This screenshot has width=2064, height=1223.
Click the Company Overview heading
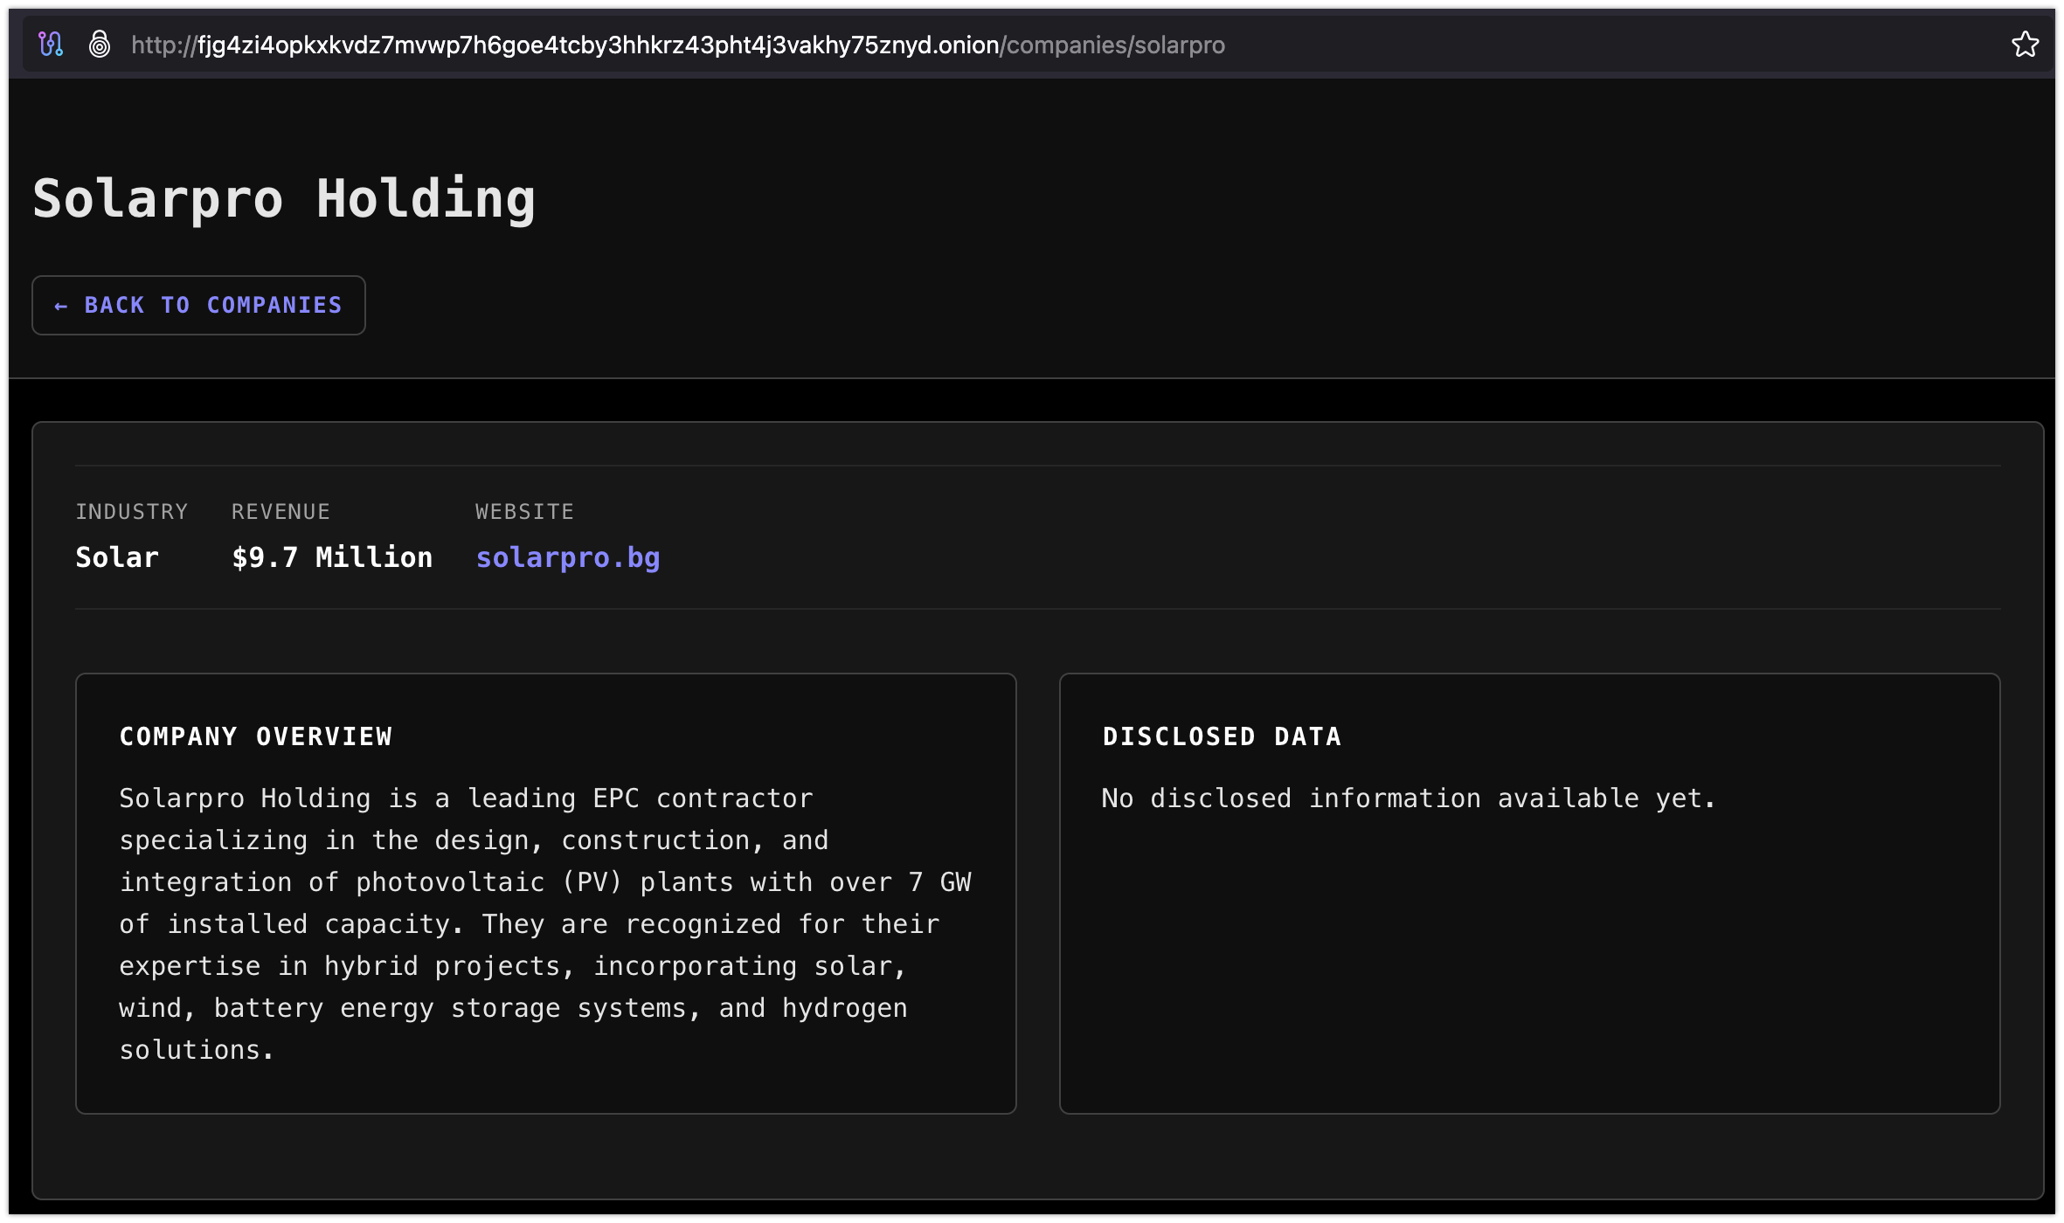click(x=256, y=736)
